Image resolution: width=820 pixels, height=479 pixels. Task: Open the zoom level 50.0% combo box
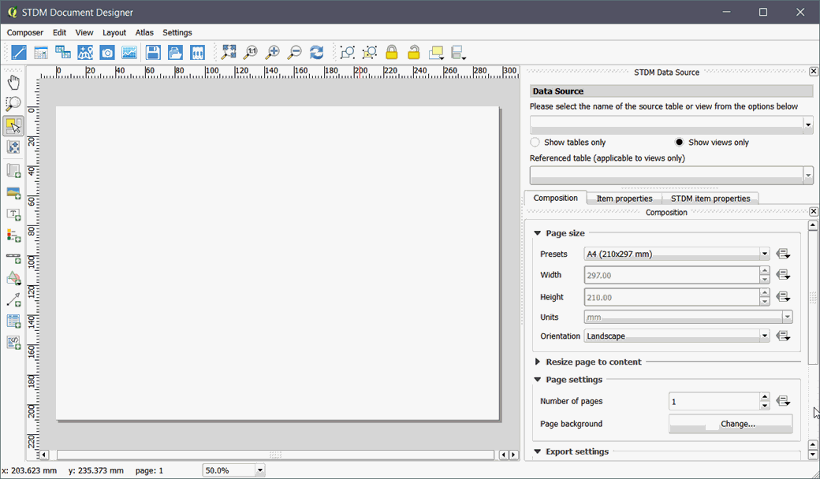tap(233, 470)
